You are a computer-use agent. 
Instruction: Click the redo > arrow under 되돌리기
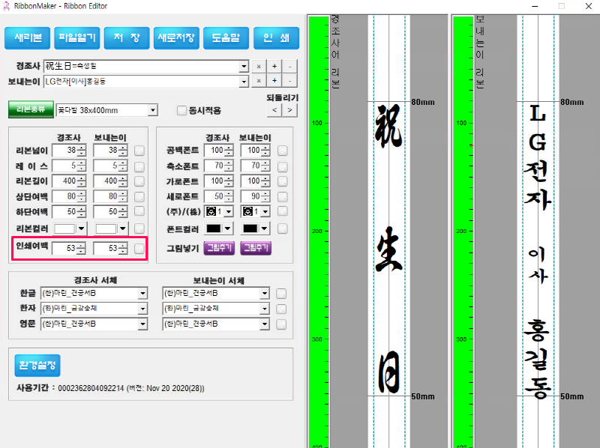pos(289,110)
